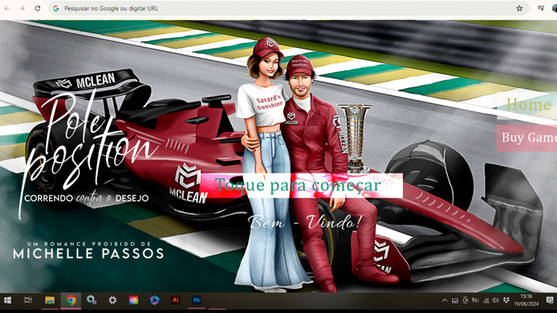
Task: Open Task View on the taskbar
Action: click(x=28, y=301)
